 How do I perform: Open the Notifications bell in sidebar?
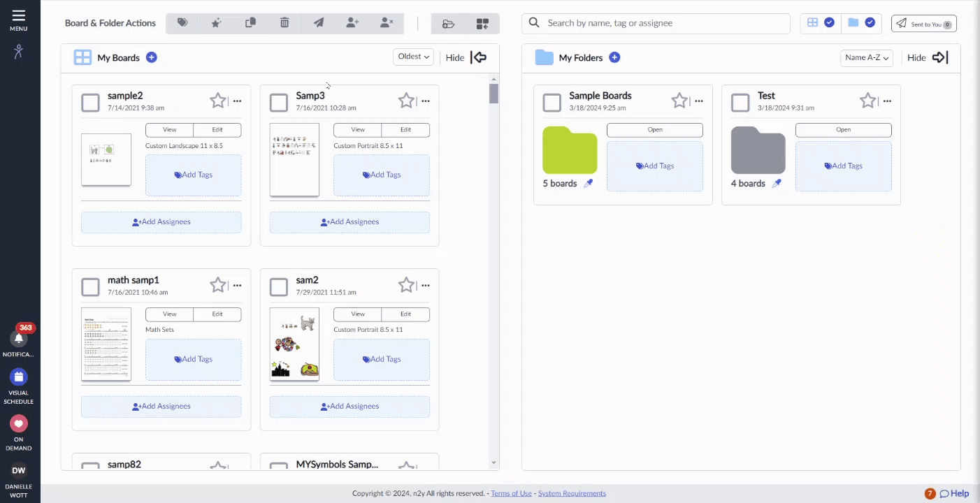pyautogui.click(x=19, y=339)
